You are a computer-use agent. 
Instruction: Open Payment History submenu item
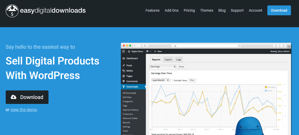pyautogui.click(x=131, y=110)
